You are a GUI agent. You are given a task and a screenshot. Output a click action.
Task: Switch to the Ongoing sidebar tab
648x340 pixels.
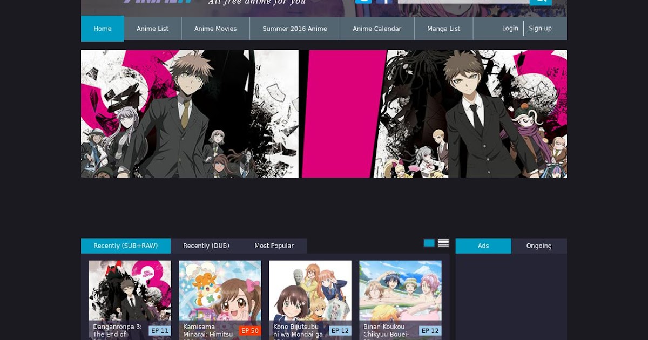(x=539, y=246)
